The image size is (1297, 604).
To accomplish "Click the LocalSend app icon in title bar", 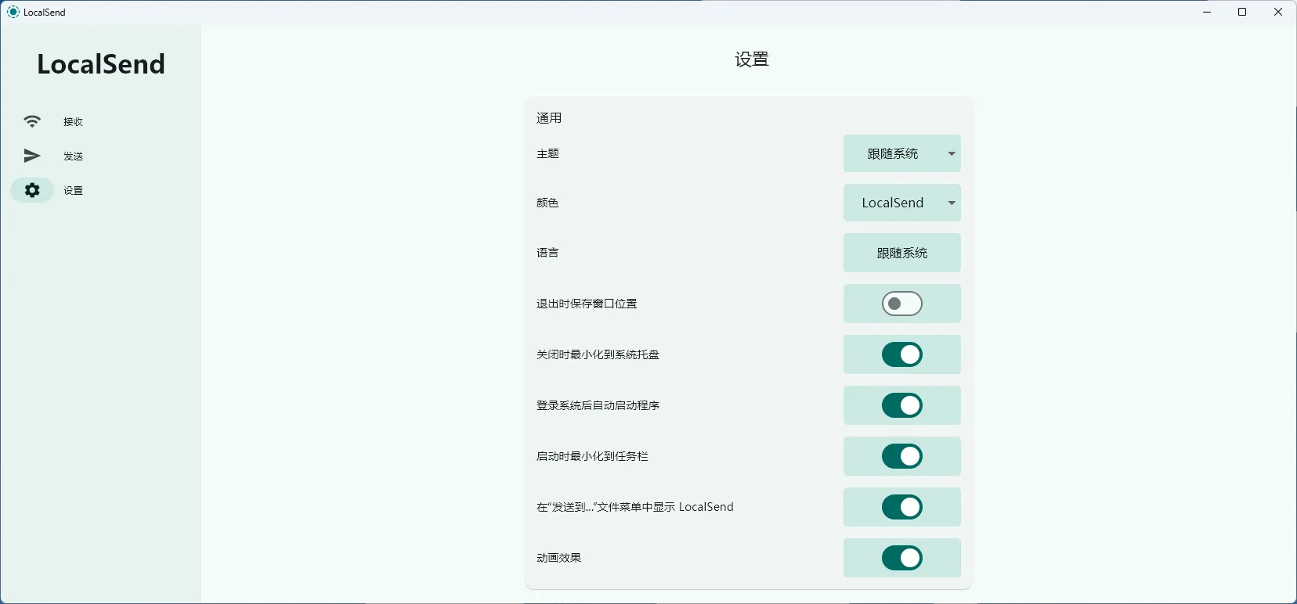I will pyautogui.click(x=13, y=12).
